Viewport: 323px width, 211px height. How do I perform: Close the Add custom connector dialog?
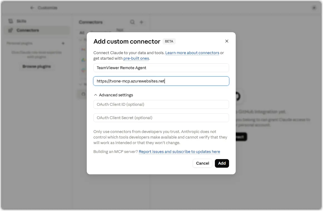227,41
